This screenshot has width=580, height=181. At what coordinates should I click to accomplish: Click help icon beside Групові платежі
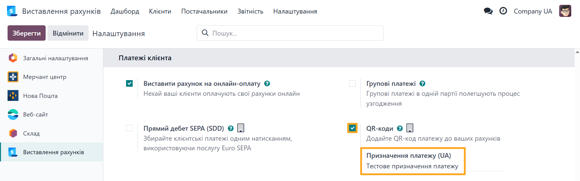pyautogui.click(x=423, y=83)
